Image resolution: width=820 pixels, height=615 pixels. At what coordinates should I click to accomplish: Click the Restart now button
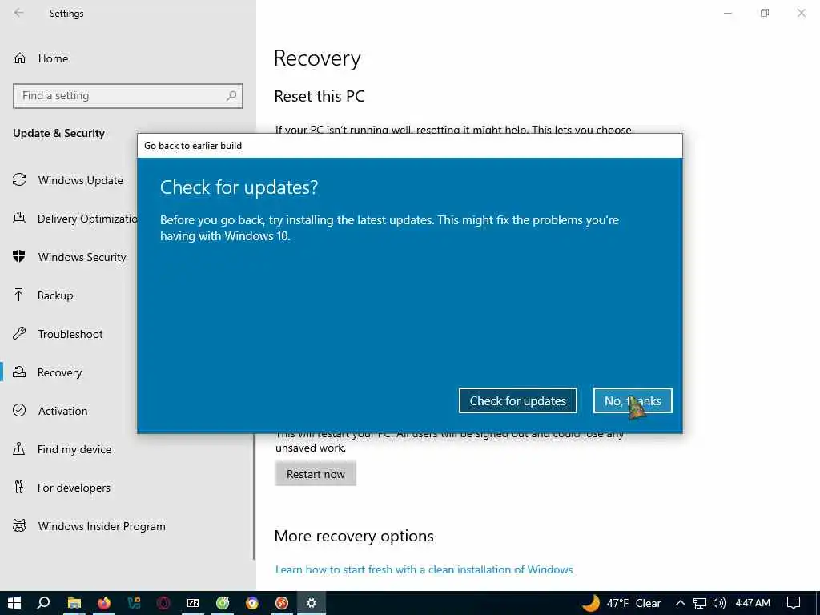click(316, 474)
